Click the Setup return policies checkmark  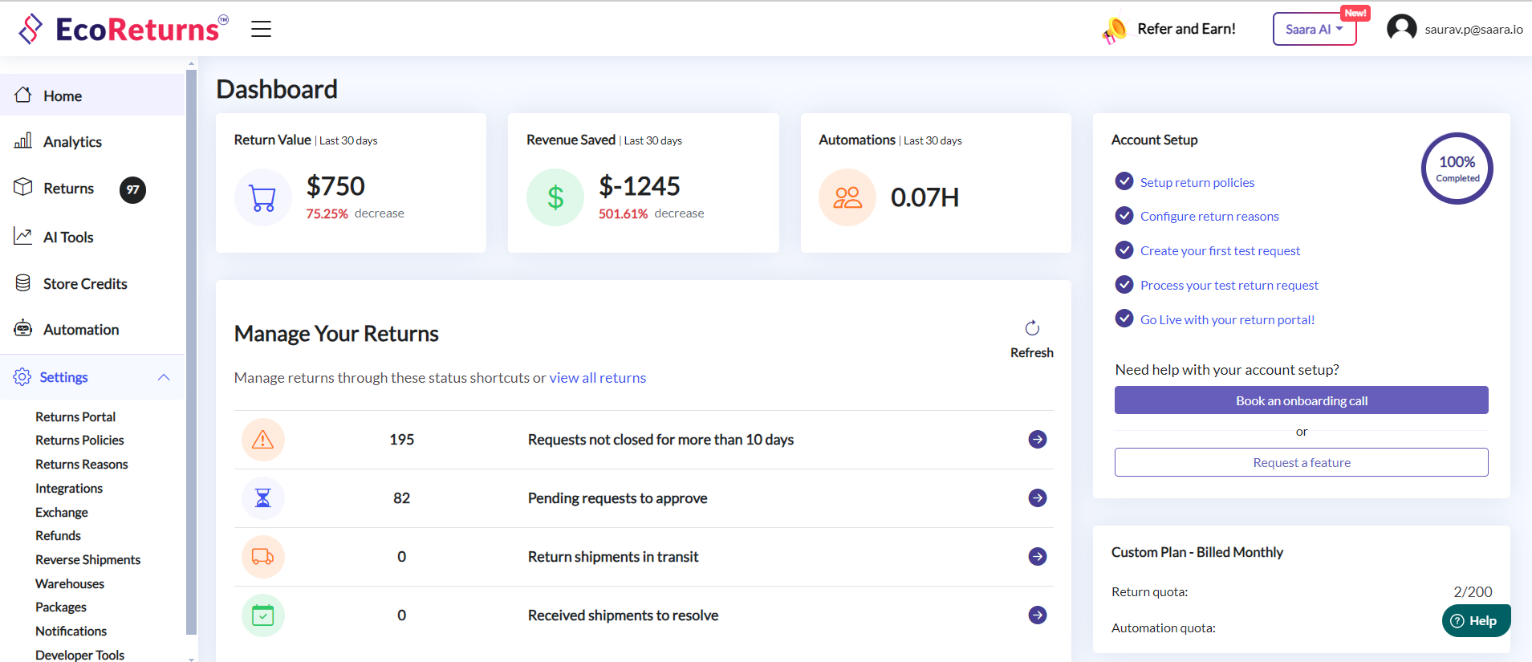(1124, 181)
